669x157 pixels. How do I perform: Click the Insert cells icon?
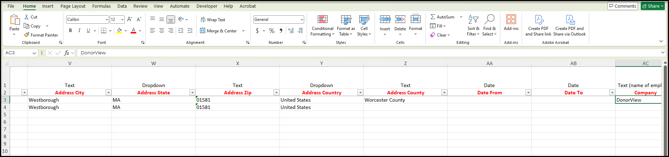point(385,19)
